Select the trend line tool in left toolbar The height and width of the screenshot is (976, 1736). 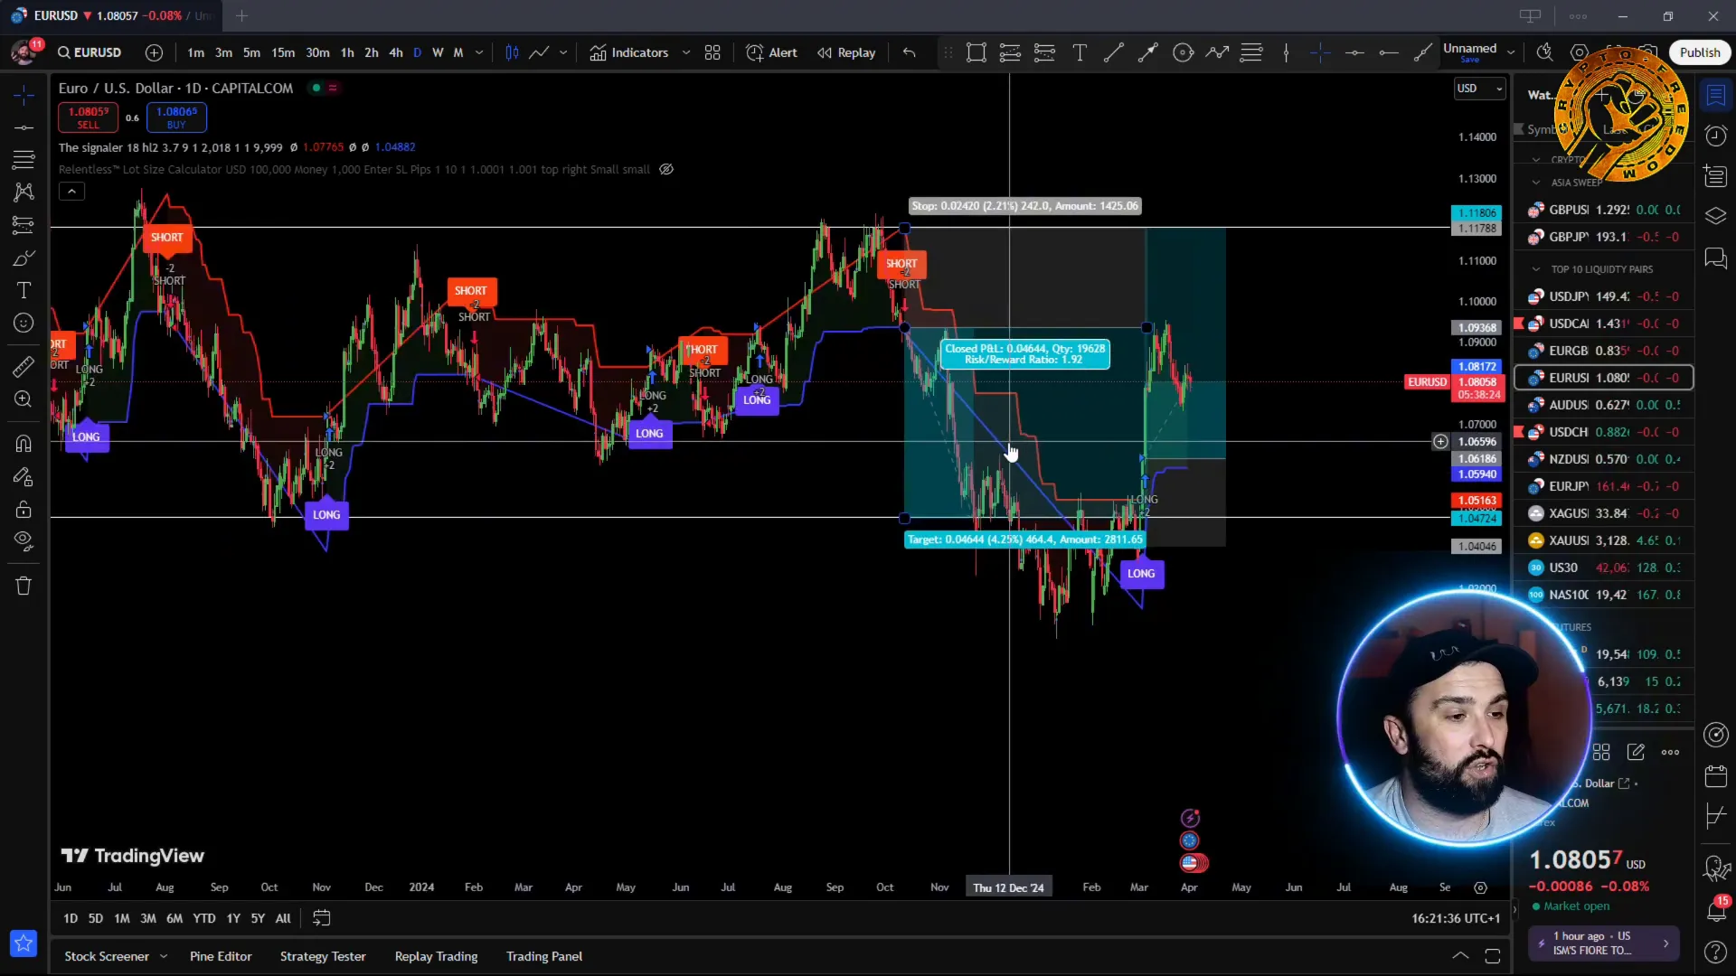click(24, 127)
